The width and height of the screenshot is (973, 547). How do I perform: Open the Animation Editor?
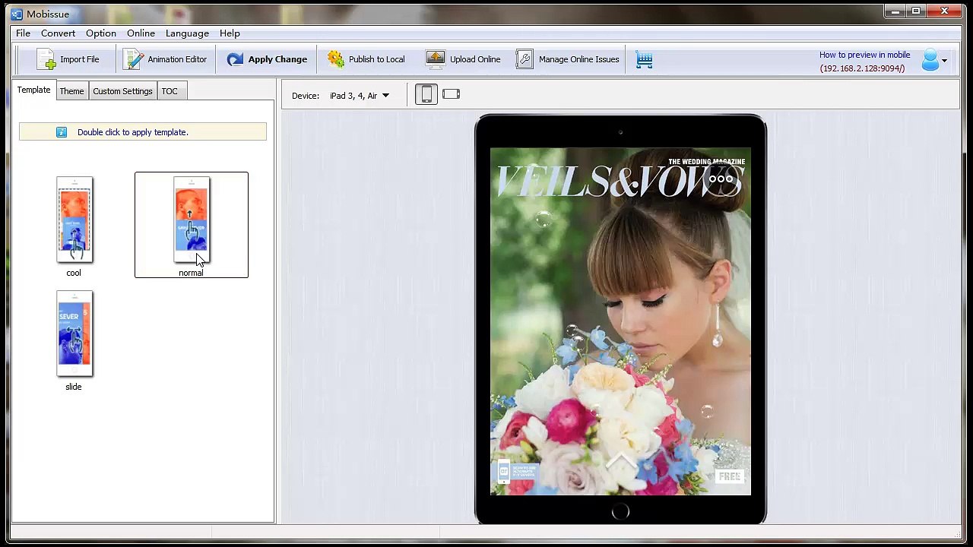[x=165, y=59]
